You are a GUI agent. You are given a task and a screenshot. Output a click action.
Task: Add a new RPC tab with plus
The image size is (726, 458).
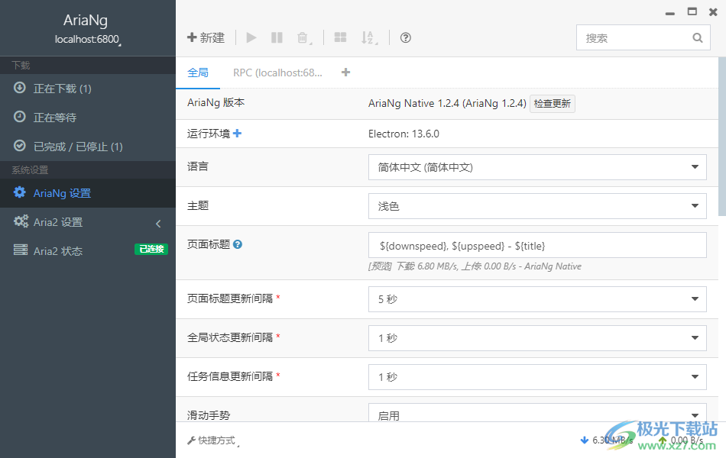click(x=345, y=73)
